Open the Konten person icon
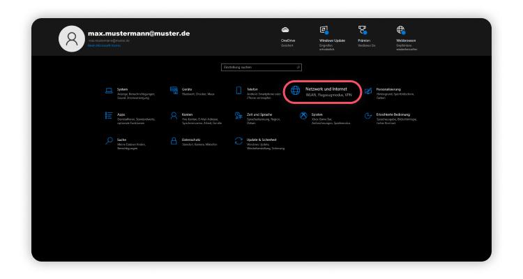The image size is (523, 279). pyautogui.click(x=174, y=116)
